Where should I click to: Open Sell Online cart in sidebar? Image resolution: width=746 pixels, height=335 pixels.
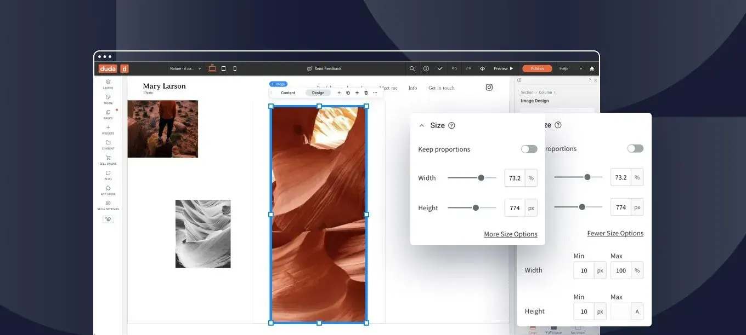(108, 160)
